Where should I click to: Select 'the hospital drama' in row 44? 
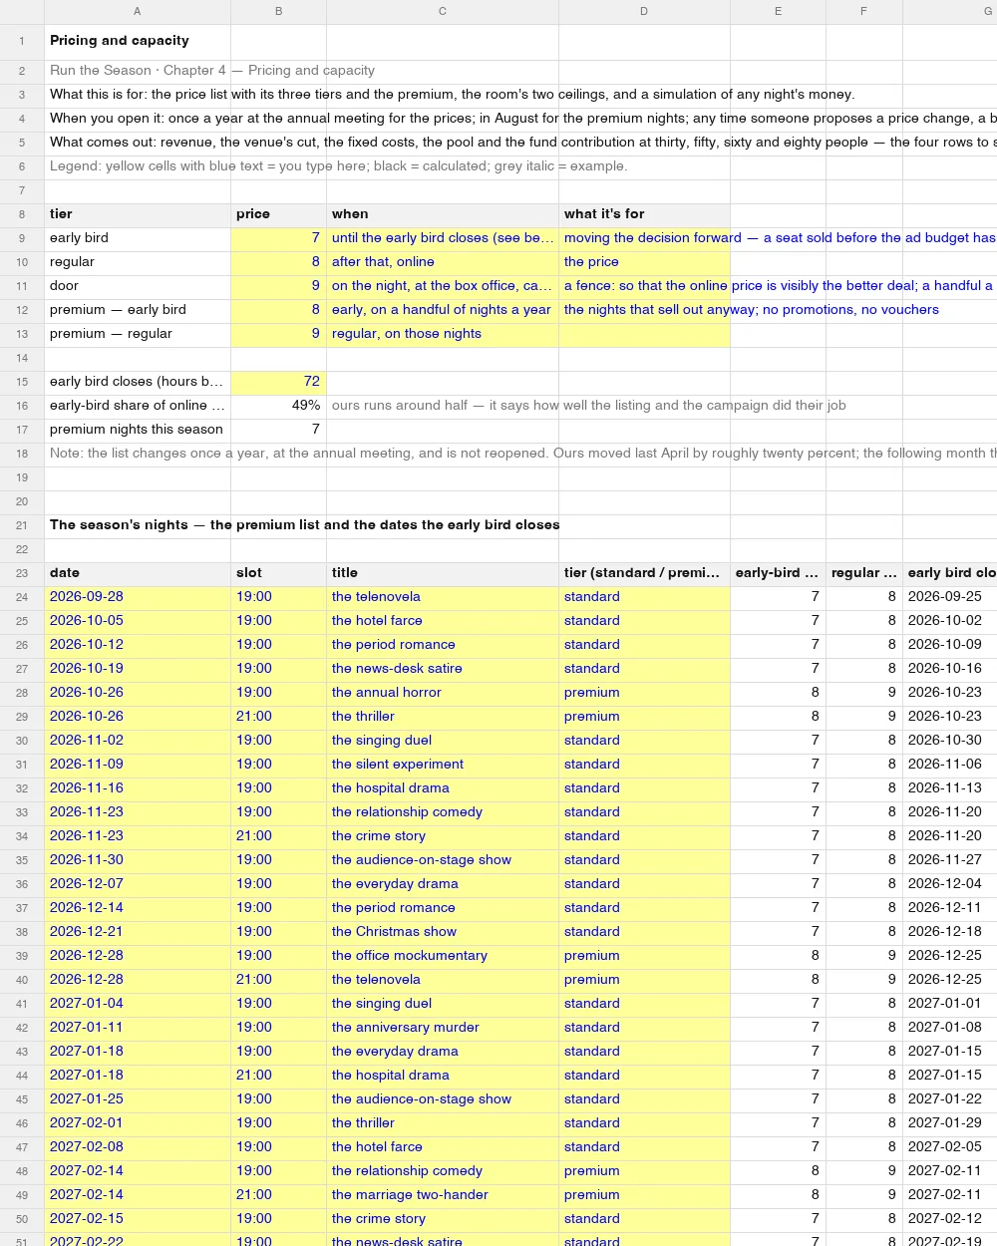coord(443,1076)
